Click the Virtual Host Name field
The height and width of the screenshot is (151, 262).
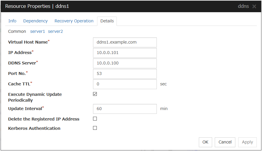(x=125, y=42)
